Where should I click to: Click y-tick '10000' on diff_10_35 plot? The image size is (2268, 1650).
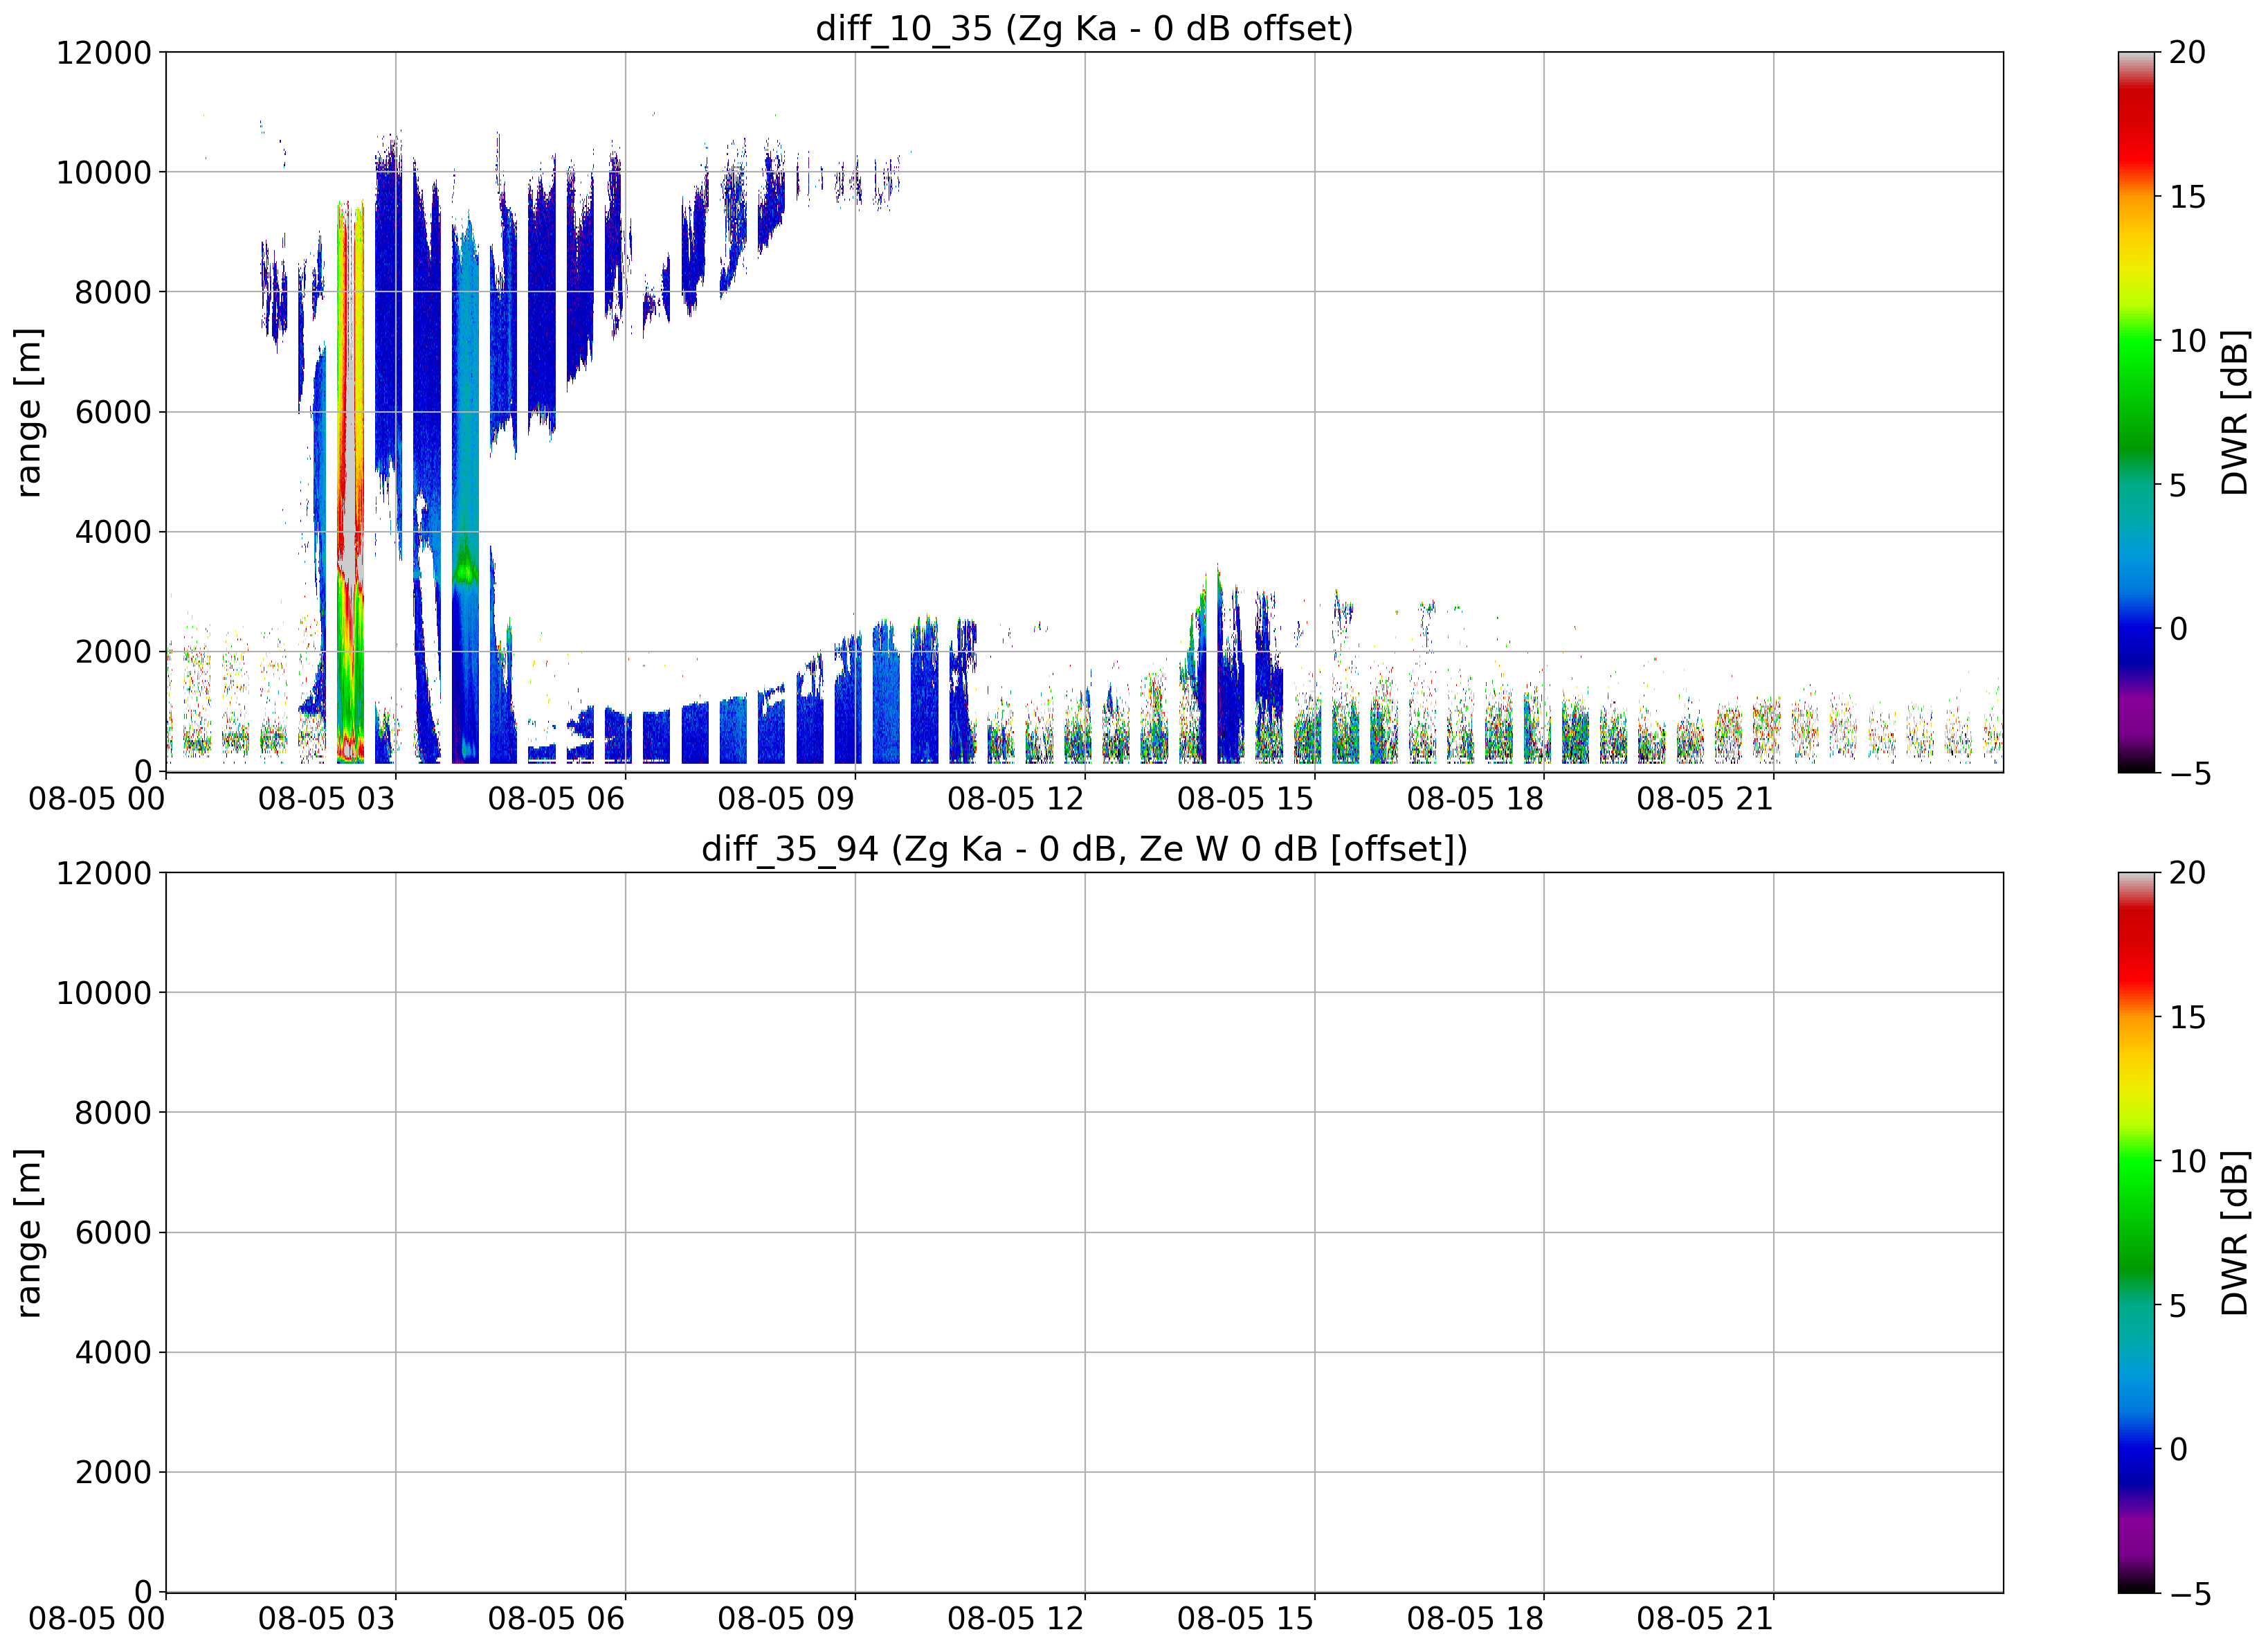point(104,172)
